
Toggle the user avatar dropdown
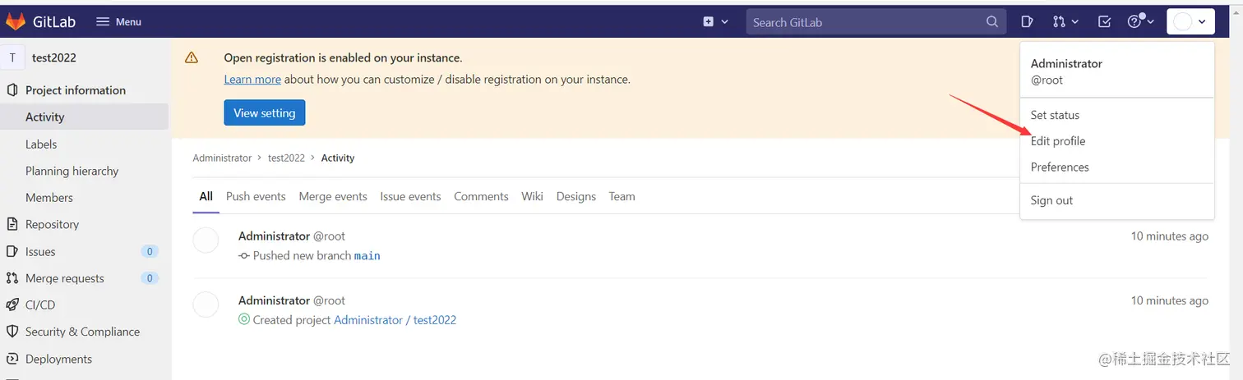click(x=1190, y=22)
